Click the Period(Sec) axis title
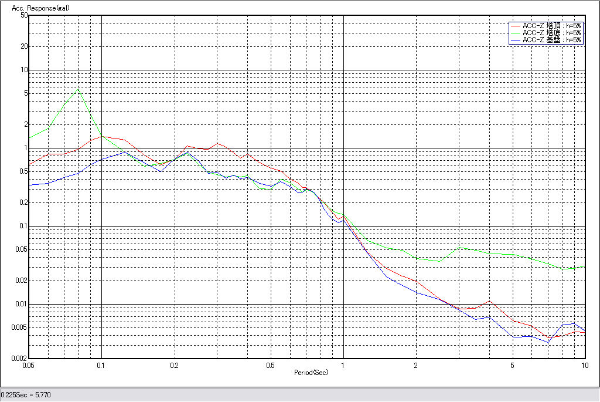 coord(311,373)
